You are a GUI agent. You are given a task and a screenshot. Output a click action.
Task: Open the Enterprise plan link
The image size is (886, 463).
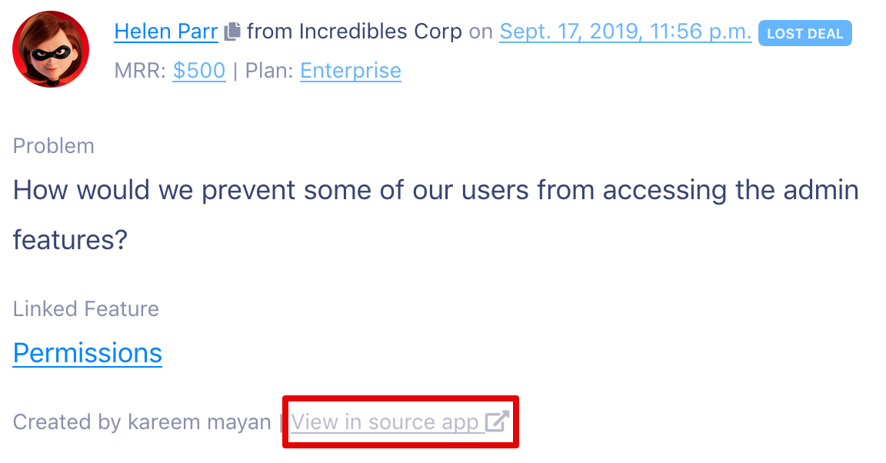[x=351, y=71]
